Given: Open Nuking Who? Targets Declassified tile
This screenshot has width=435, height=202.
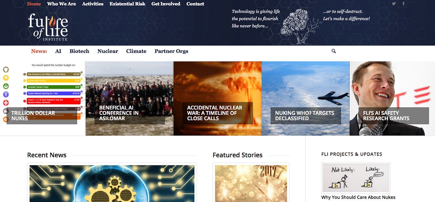Looking at the screenshot, I should tap(306, 98).
